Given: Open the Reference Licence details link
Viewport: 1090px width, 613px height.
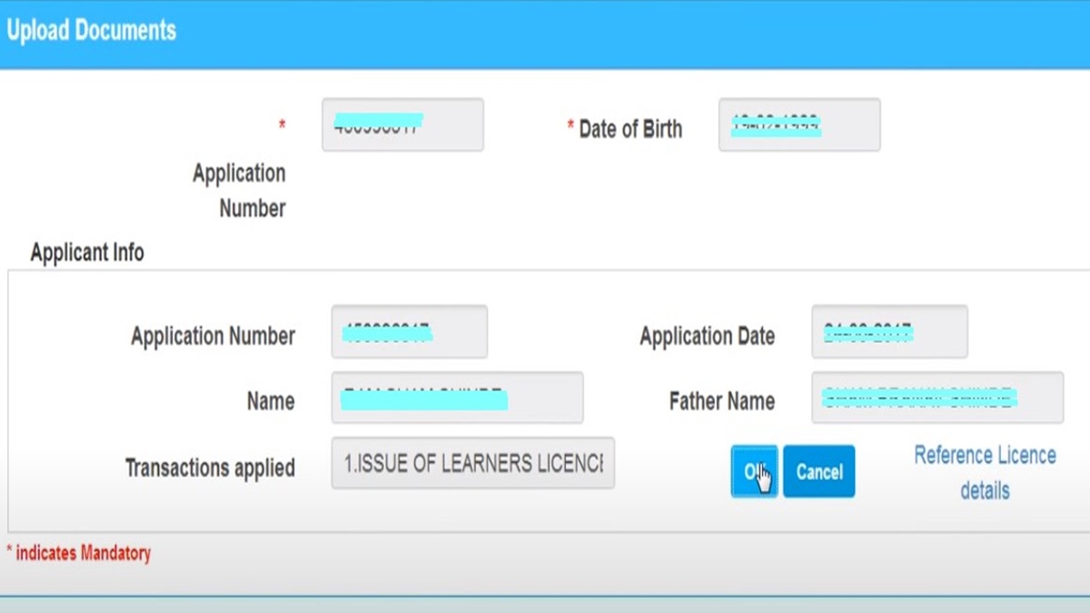Looking at the screenshot, I should pyautogui.click(x=985, y=472).
